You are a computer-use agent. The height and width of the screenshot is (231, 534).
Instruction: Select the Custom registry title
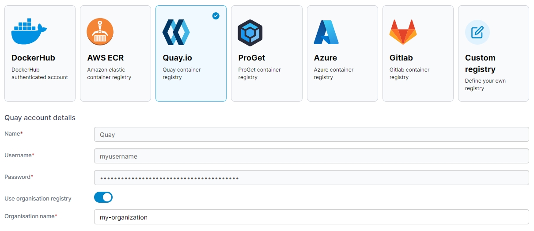480,64
